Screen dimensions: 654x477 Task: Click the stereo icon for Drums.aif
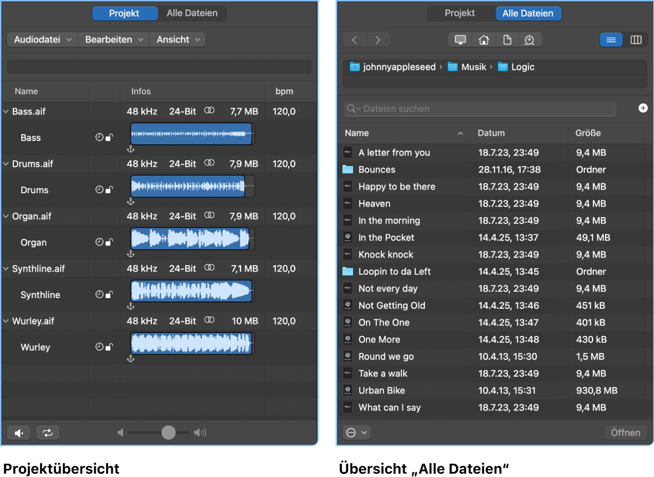click(210, 163)
